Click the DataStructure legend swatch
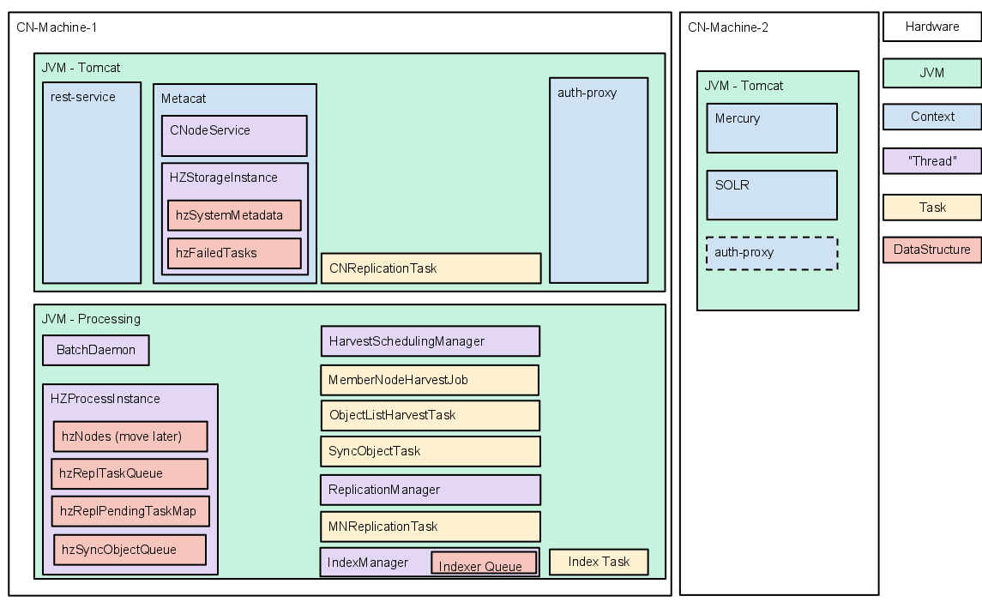The height and width of the screenshot is (608, 982). [x=931, y=250]
